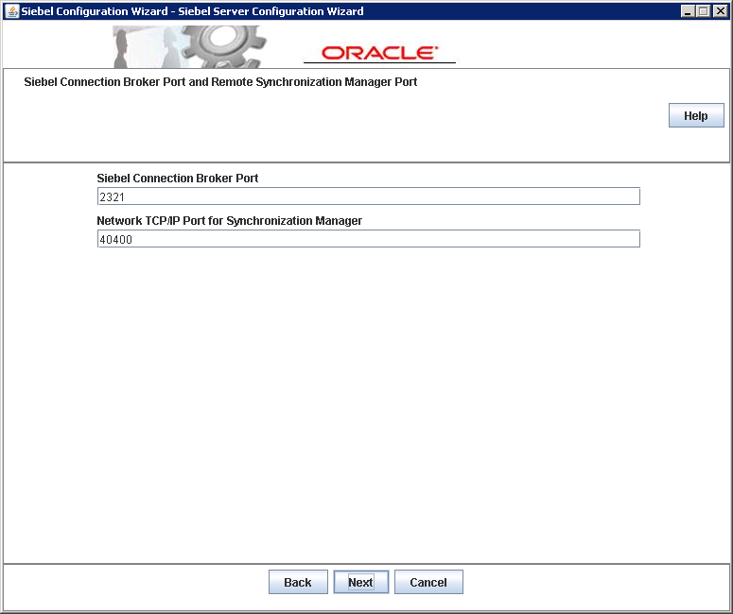733x614 pixels.
Task: Click the Java icon in title bar
Action: tap(11, 11)
